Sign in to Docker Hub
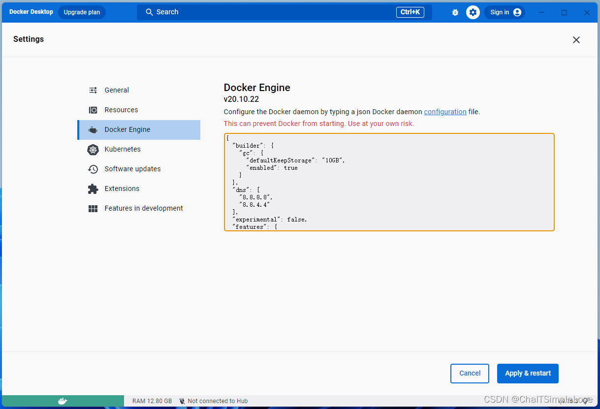This screenshot has height=409, width=600. (x=505, y=12)
